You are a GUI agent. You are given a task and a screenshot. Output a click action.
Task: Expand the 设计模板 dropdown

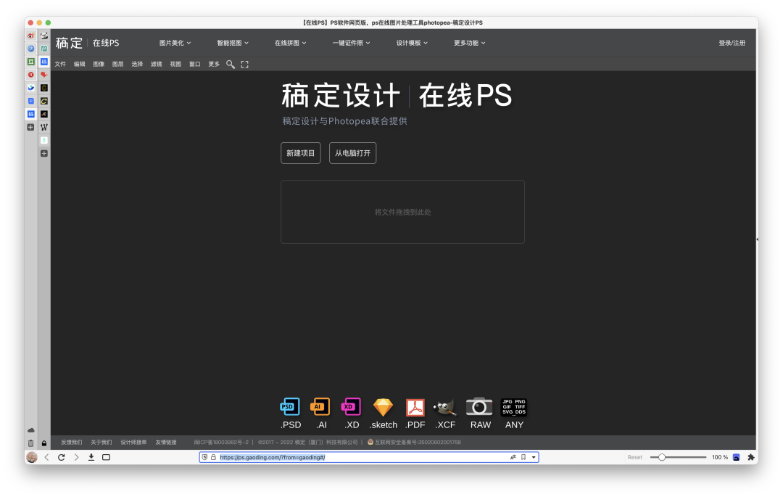(x=412, y=43)
